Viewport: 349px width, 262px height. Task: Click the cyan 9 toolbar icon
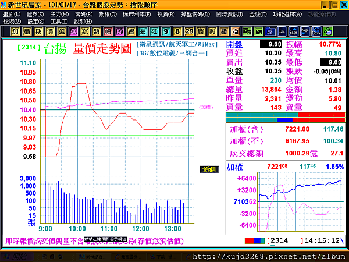coord(166,31)
